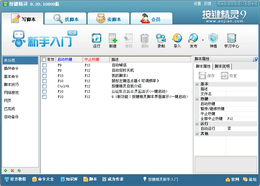The image size is (260, 186).
Task: Click the 导入 (Import) icon
Action: point(177,39)
